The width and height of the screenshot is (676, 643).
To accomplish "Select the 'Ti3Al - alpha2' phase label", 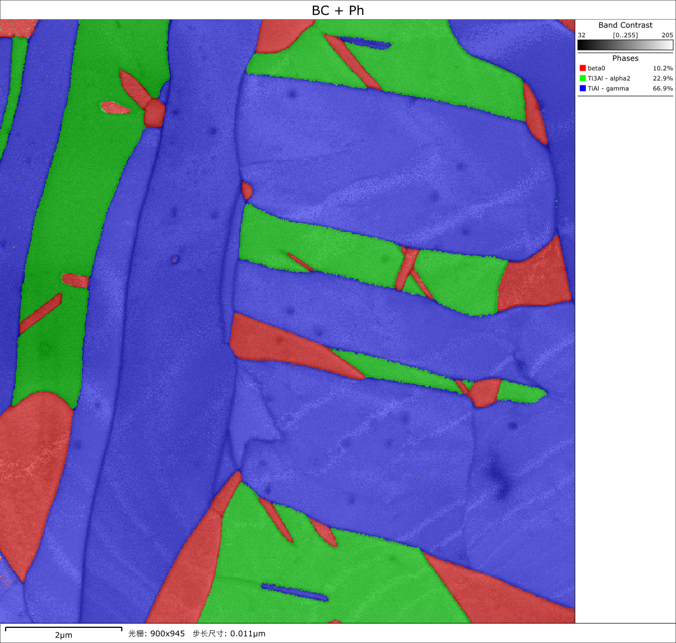I will click(609, 79).
